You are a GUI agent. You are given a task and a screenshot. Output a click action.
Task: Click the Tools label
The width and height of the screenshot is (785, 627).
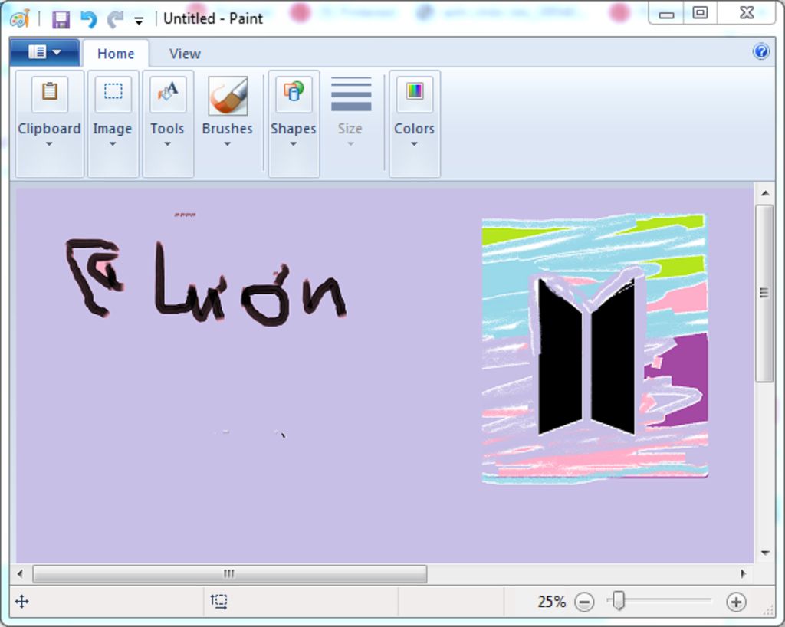[x=167, y=129]
